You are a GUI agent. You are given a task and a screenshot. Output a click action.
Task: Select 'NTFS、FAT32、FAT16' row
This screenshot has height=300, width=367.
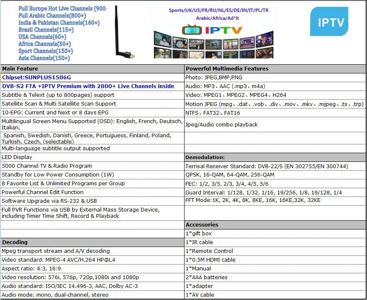275,113
